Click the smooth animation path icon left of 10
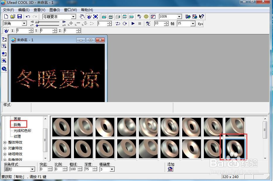This screenshot has width=273, height=181. coord(148,23)
